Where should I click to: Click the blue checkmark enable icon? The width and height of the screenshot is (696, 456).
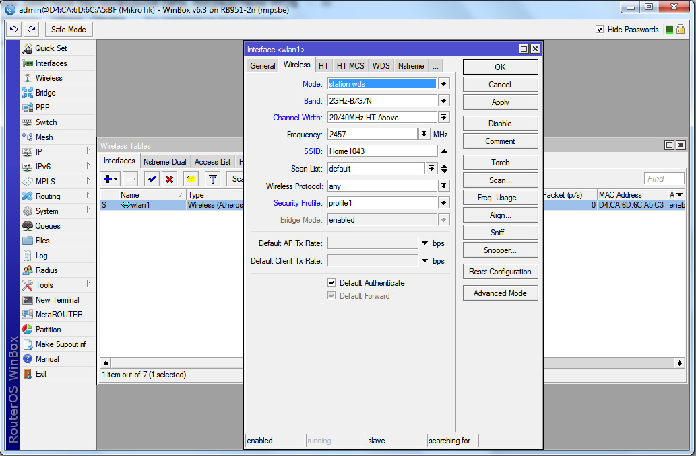(152, 179)
